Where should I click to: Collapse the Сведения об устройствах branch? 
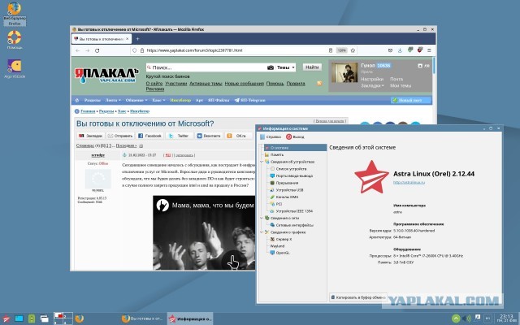262,162
